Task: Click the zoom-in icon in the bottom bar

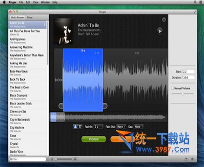Action: pyautogui.click(x=75, y=159)
